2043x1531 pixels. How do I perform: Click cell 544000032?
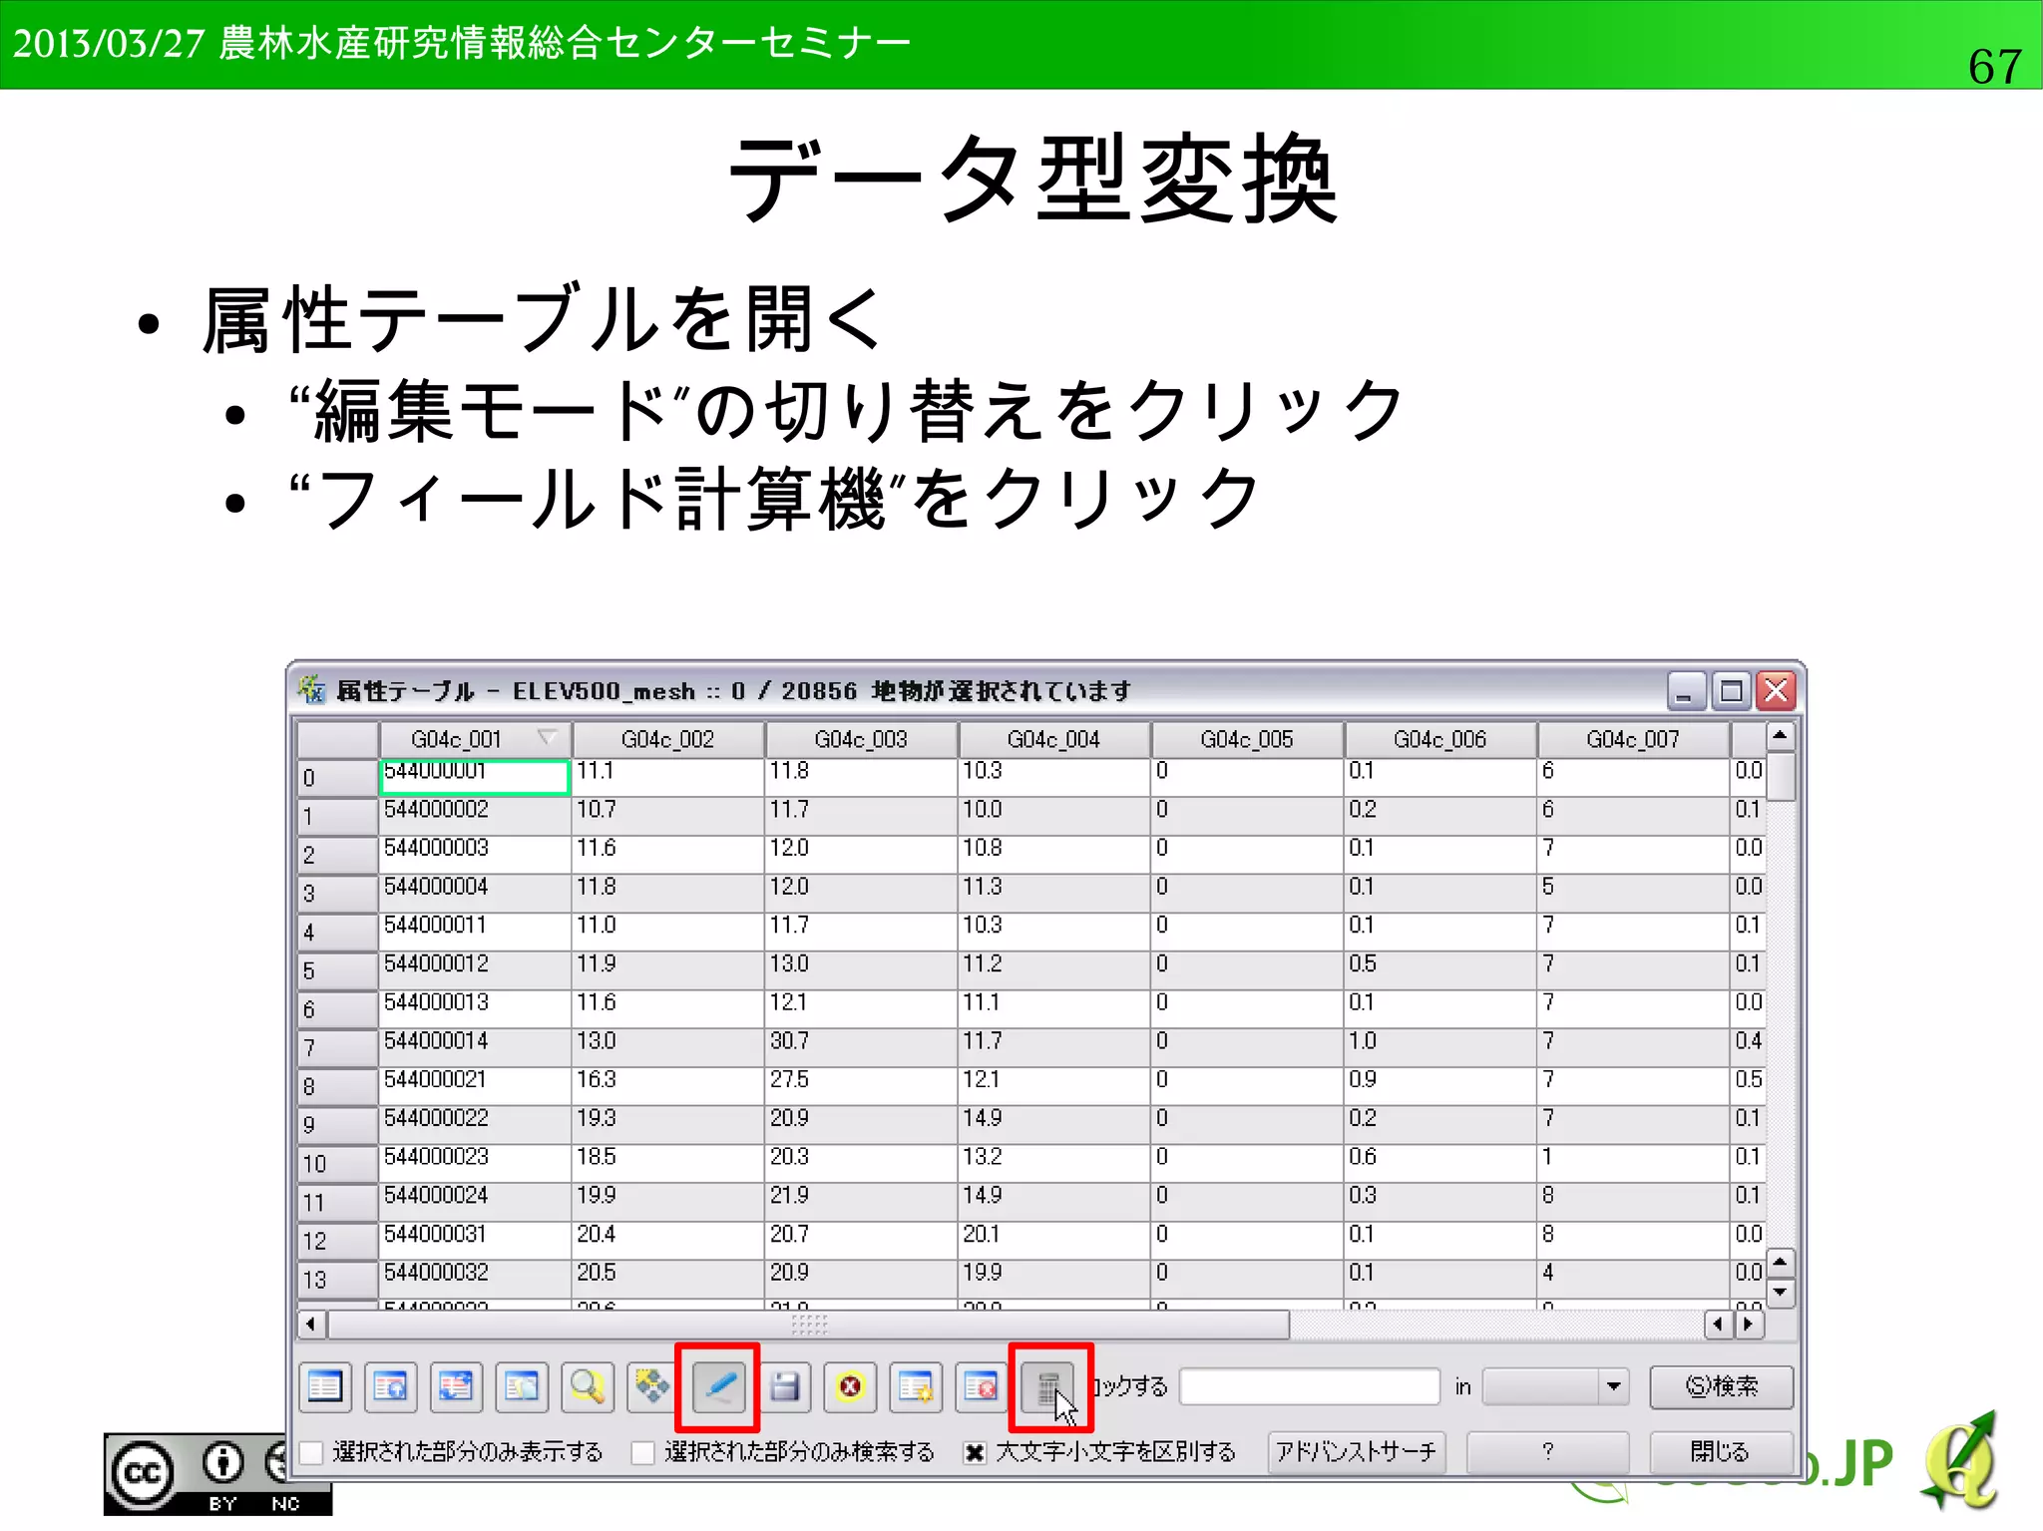[474, 1279]
